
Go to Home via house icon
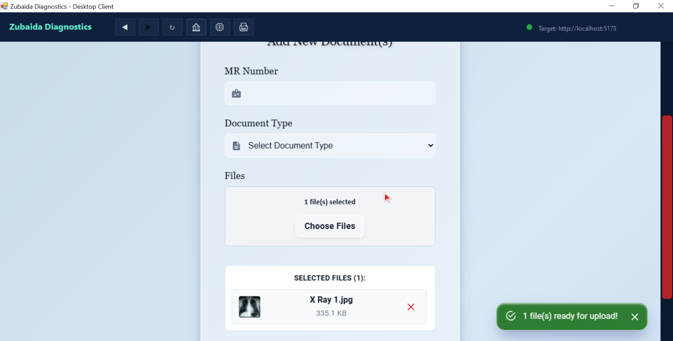(196, 27)
